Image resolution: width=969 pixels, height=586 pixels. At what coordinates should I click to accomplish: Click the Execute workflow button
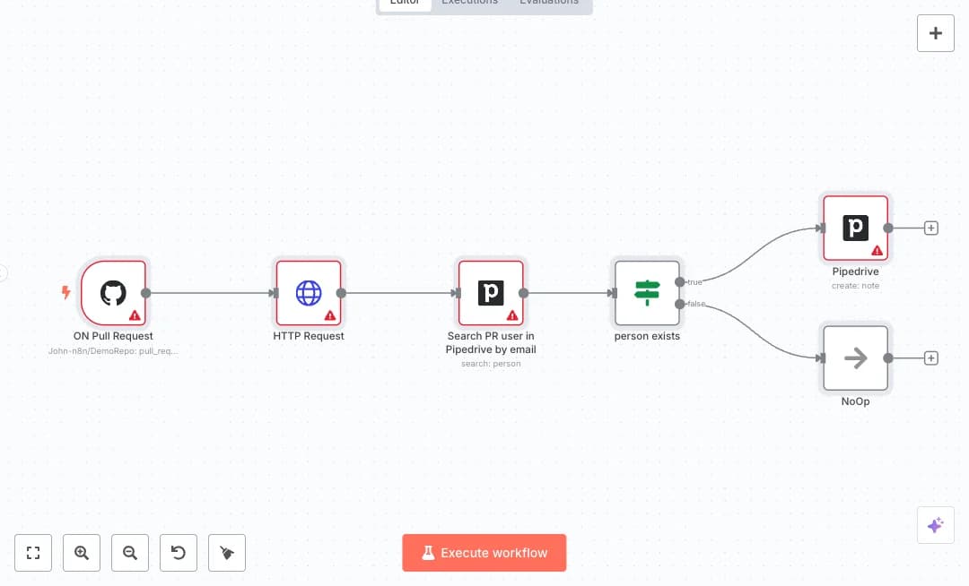(484, 553)
